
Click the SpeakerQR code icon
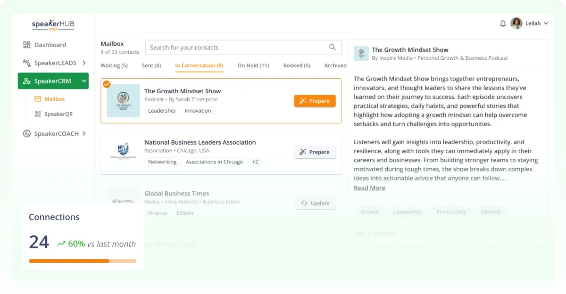38,114
